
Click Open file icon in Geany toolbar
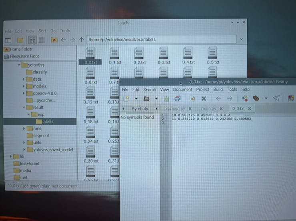click(x=146, y=99)
